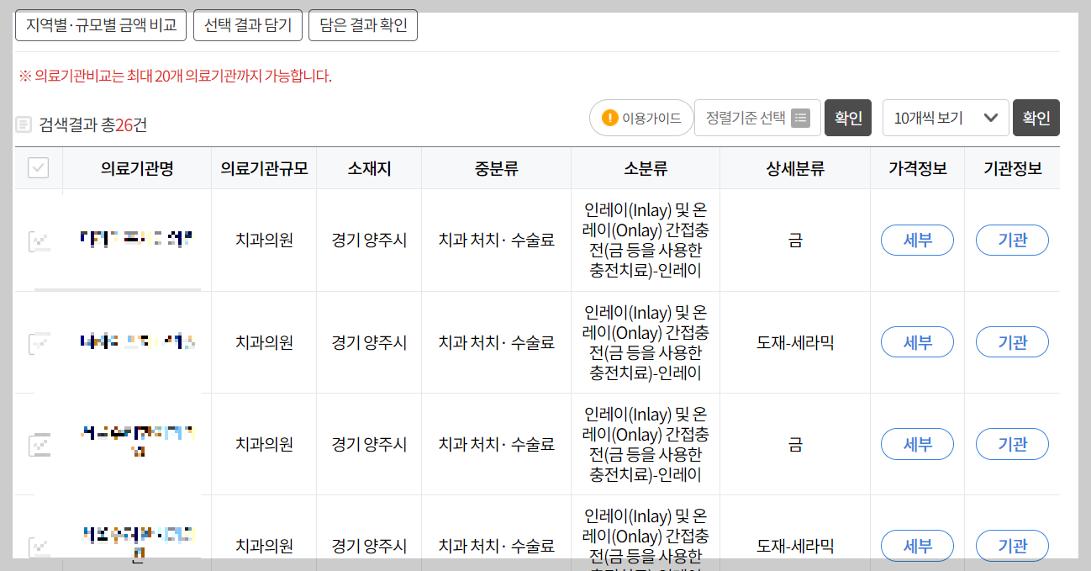Click 경기 양주시 in the first row

coord(369,241)
